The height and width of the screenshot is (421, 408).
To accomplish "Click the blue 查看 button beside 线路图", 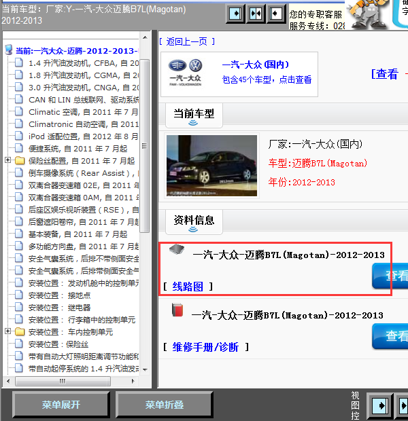I will click(x=390, y=276).
